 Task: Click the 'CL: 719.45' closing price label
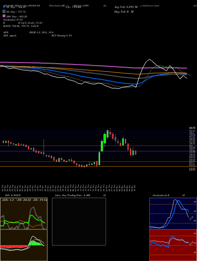point(73,7)
